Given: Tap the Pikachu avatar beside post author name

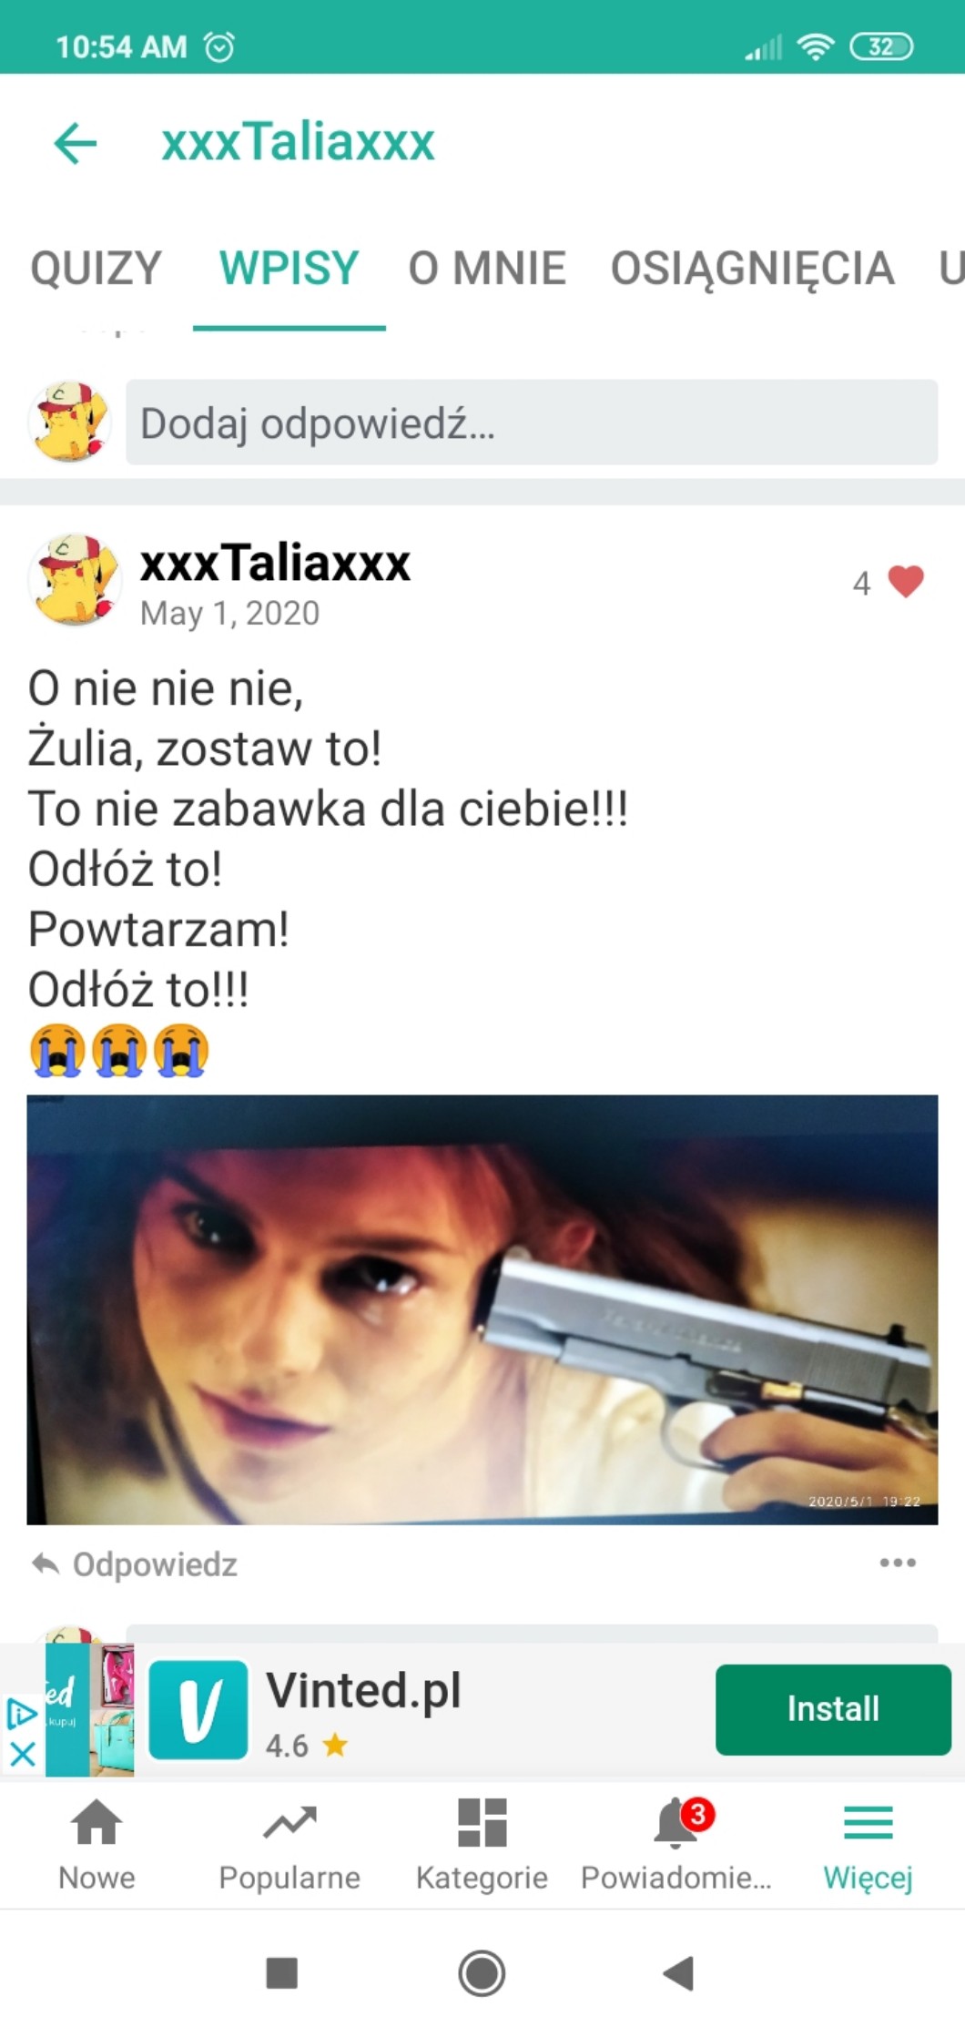Looking at the screenshot, I should point(75,580).
